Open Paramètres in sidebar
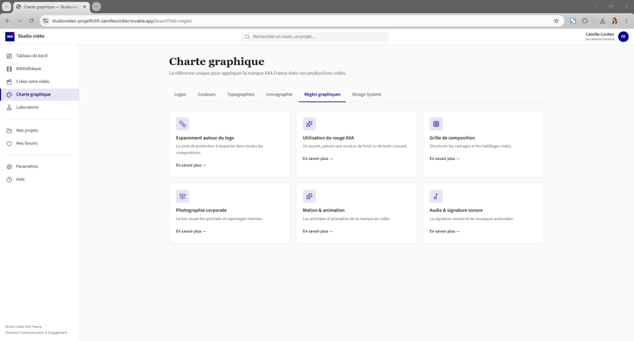This screenshot has height=341, width=634. 40,167
